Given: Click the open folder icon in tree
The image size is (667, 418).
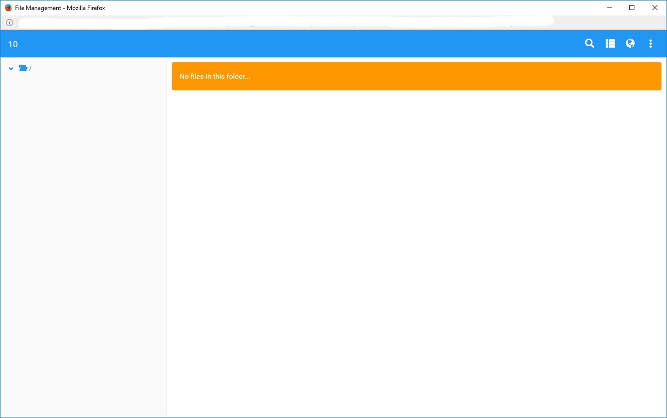Looking at the screenshot, I should [23, 68].
